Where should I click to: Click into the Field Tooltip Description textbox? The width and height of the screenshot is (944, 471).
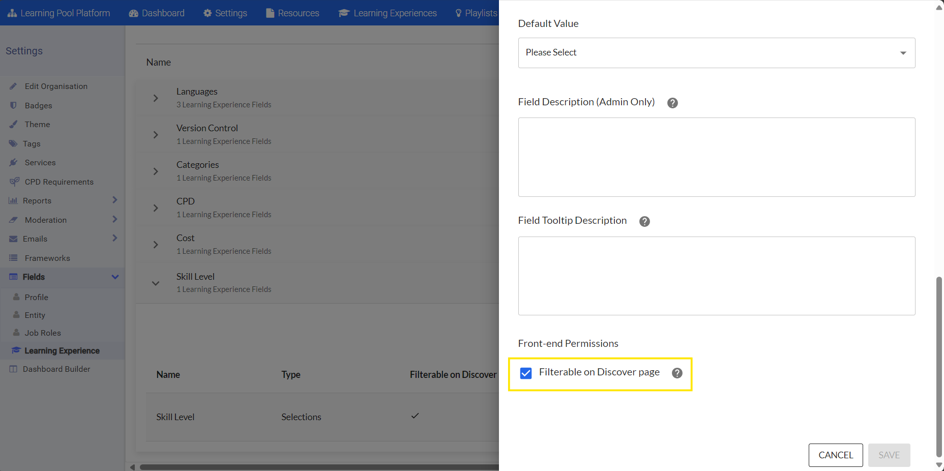[x=716, y=276]
